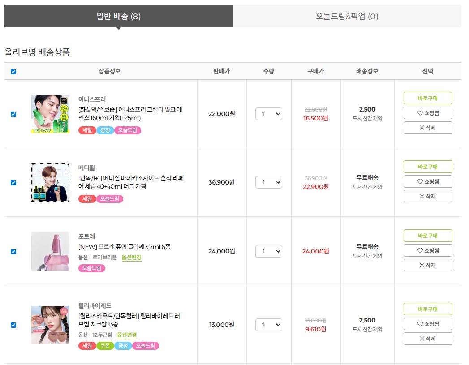Select the 일반 배송 (8) tab
The image size is (469, 365).
119,17
